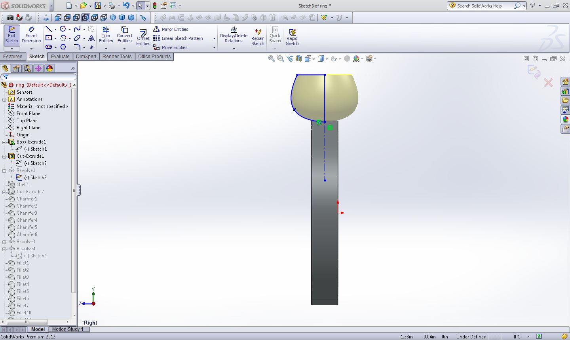Click Trim Entities tool

point(106,35)
